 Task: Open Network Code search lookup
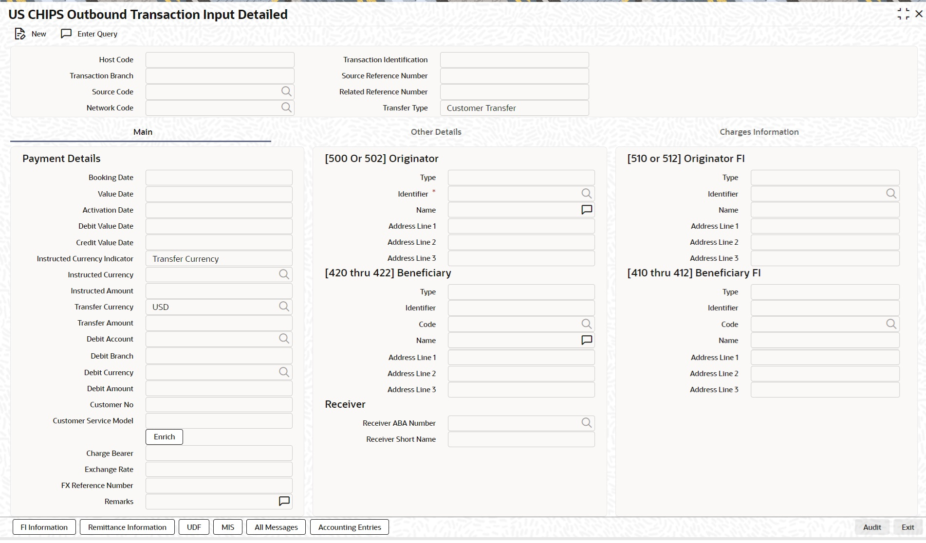(286, 108)
